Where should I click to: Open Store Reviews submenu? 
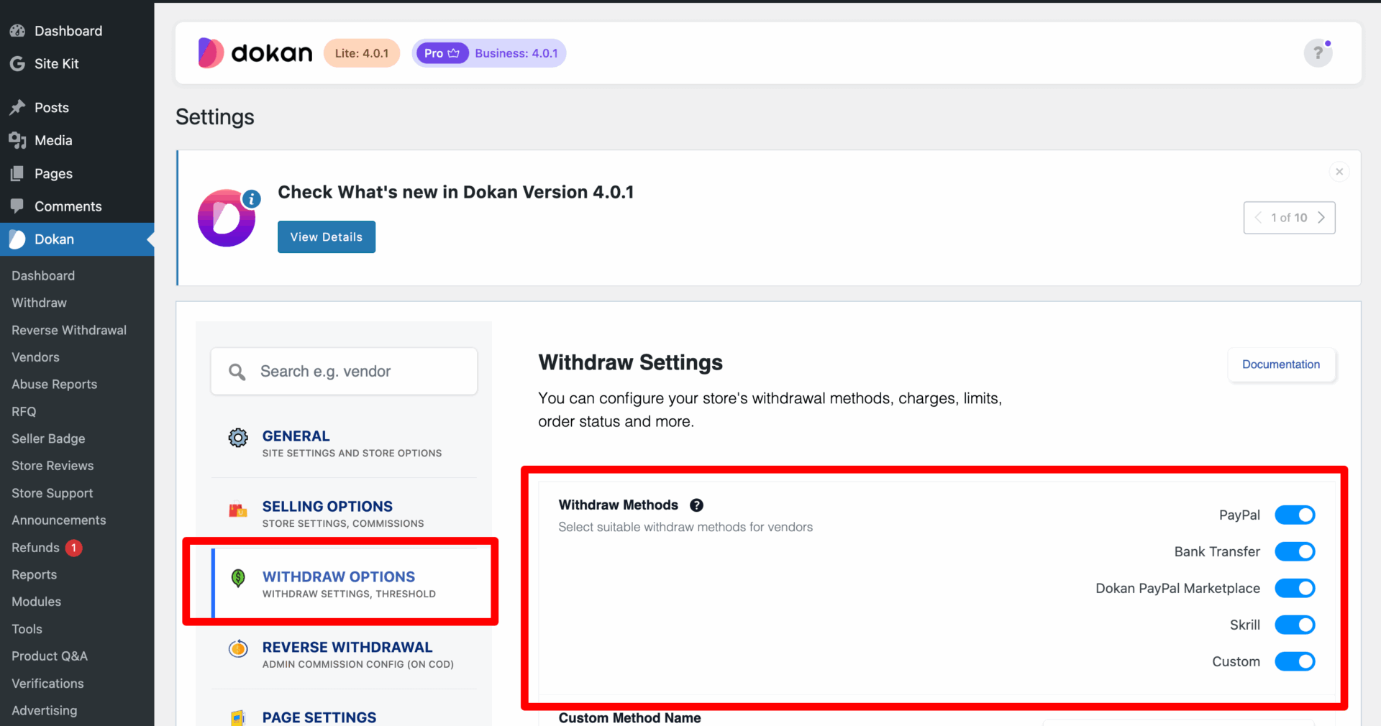(53, 466)
